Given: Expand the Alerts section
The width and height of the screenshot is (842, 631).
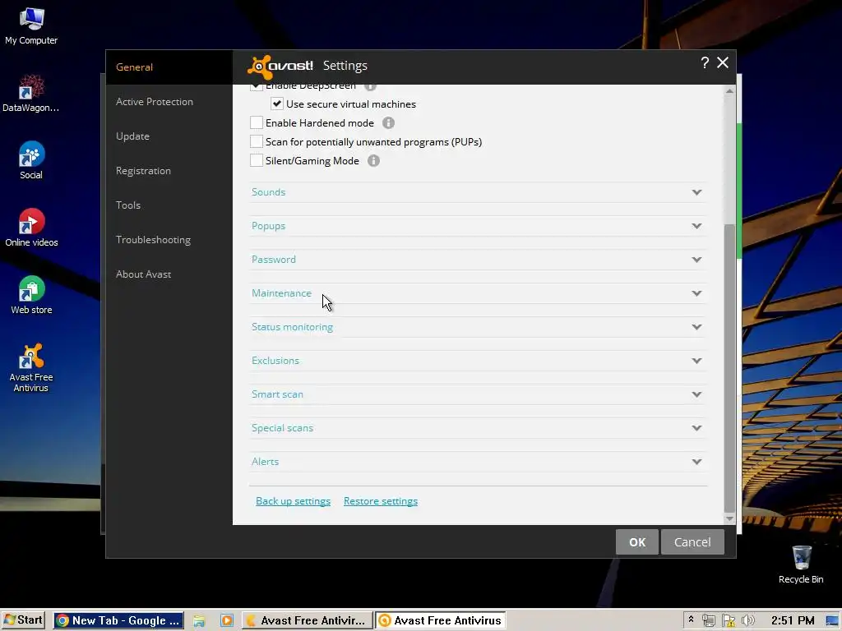Looking at the screenshot, I should (479, 462).
